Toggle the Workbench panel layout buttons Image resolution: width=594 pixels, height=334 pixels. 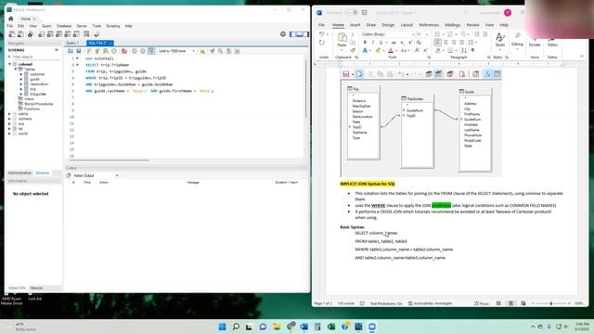point(299,34)
